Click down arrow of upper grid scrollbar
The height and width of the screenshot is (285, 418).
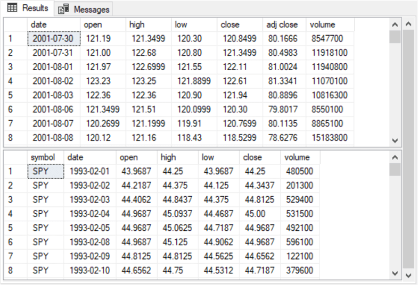pyautogui.click(x=395, y=140)
